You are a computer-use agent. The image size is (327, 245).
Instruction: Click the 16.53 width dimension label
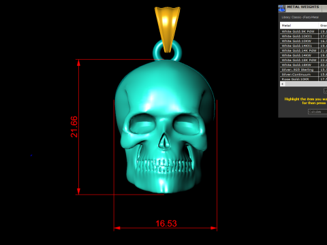tap(166, 223)
